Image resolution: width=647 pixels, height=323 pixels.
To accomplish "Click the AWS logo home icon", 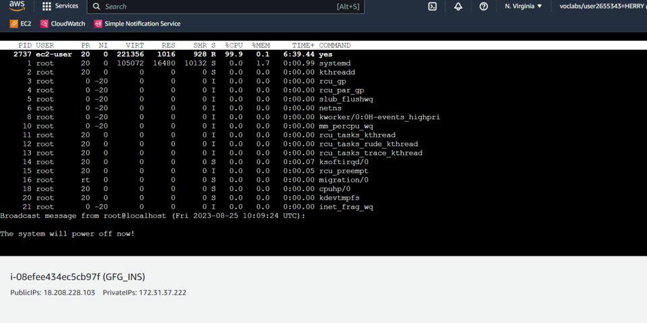I will (x=17, y=5).
